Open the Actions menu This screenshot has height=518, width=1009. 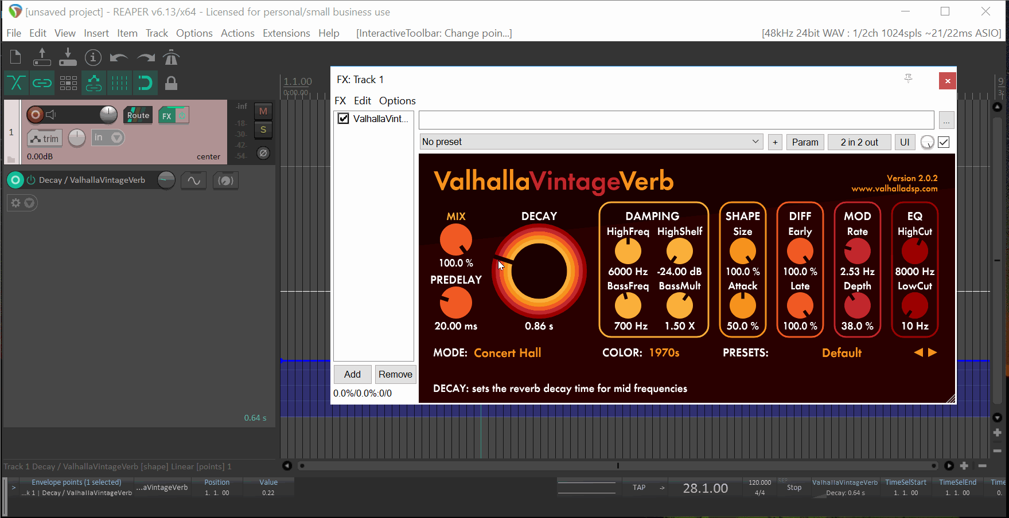point(237,33)
